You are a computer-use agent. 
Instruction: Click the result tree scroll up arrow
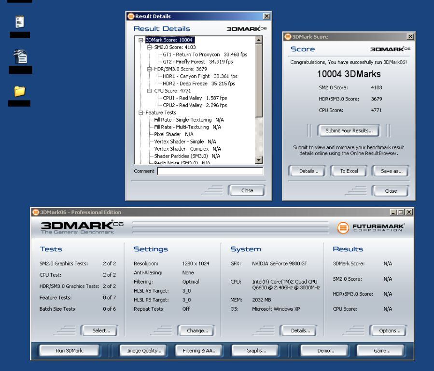tap(259, 40)
